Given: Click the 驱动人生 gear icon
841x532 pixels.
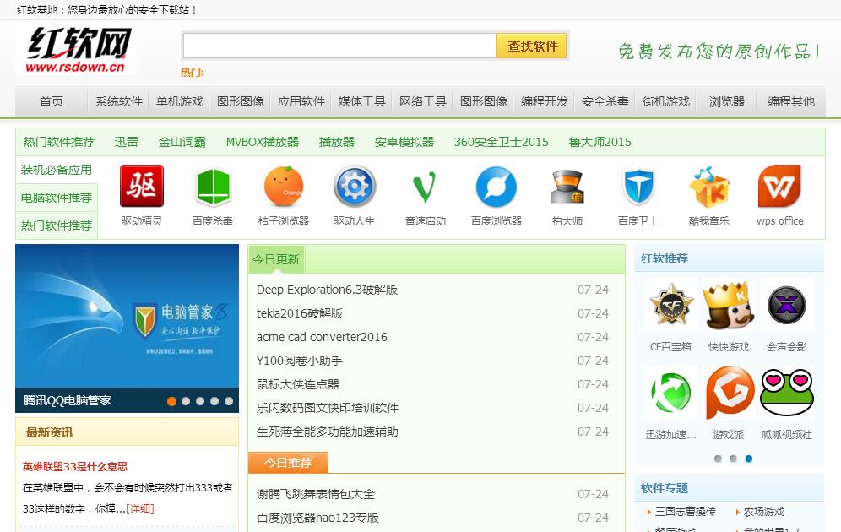Looking at the screenshot, I should pyautogui.click(x=355, y=187).
